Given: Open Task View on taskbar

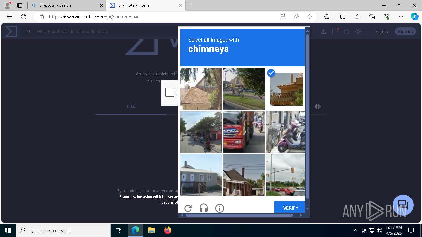Looking at the screenshot, I should pyautogui.click(x=119, y=230).
